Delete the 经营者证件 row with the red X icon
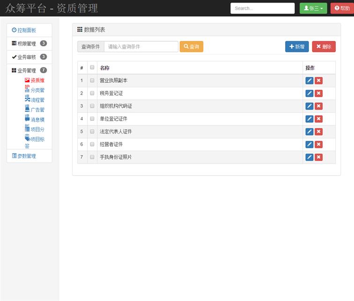 318,144
